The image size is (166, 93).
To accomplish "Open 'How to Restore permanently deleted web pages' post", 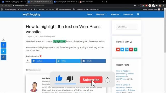I will point(125,75).
